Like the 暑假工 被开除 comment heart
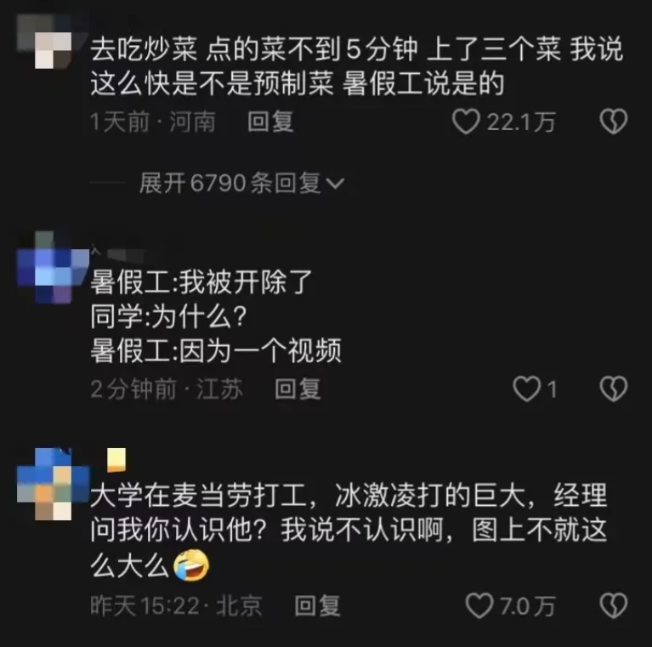This screenshot has width=652, height=647. (x=526, y=389)
